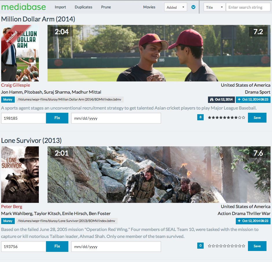Click the 7.6 rating badge
Image resolution: width=272 pixels, height=262 pixels.
[258, 153]
